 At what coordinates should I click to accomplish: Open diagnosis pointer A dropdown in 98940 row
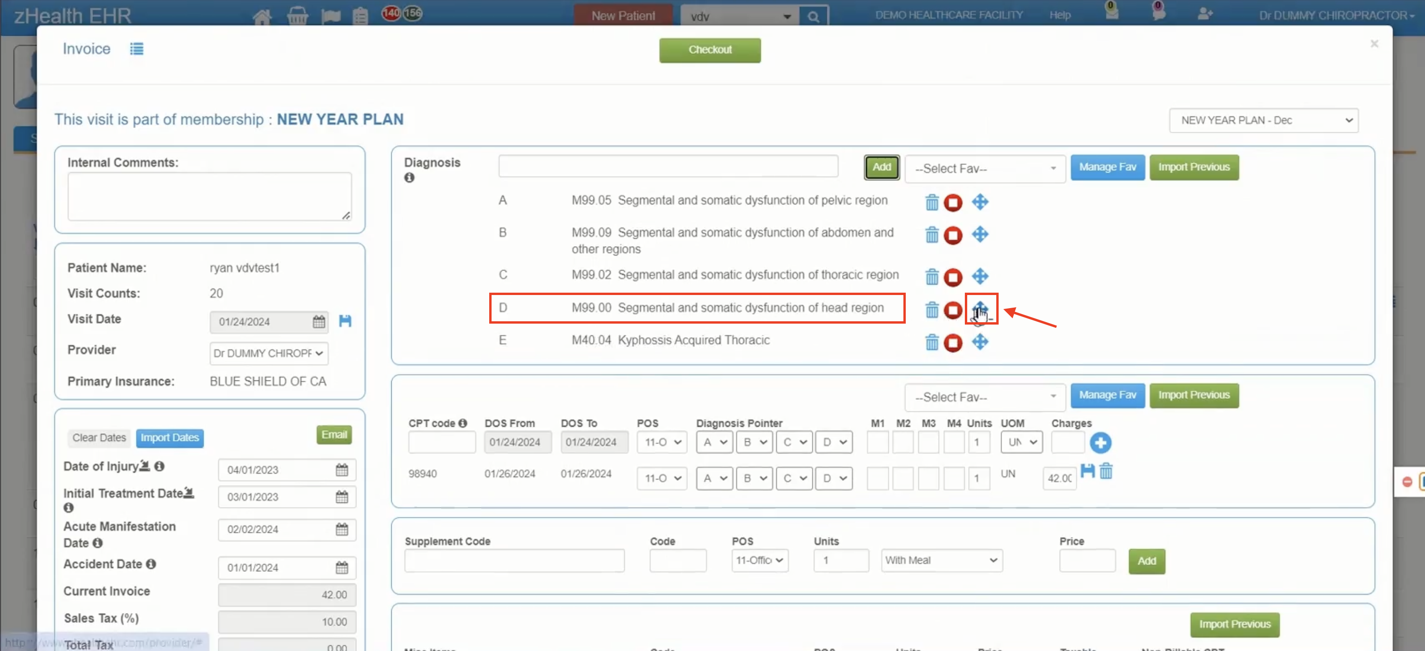click(714, 478)
